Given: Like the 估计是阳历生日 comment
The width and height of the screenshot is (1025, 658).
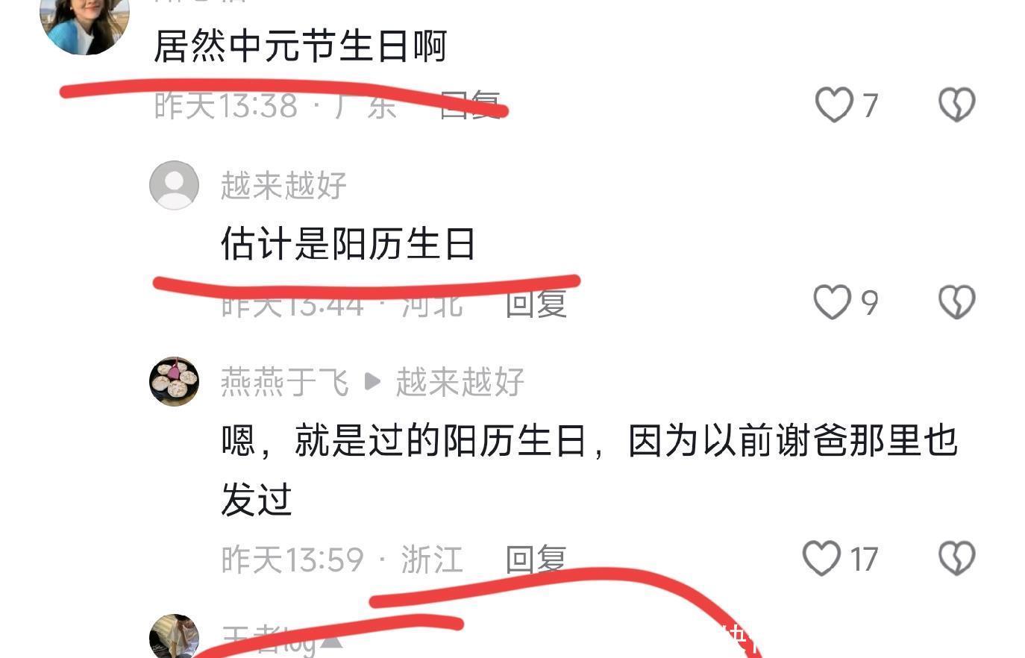Looking at the screenshot, I should tap(833, 302).
